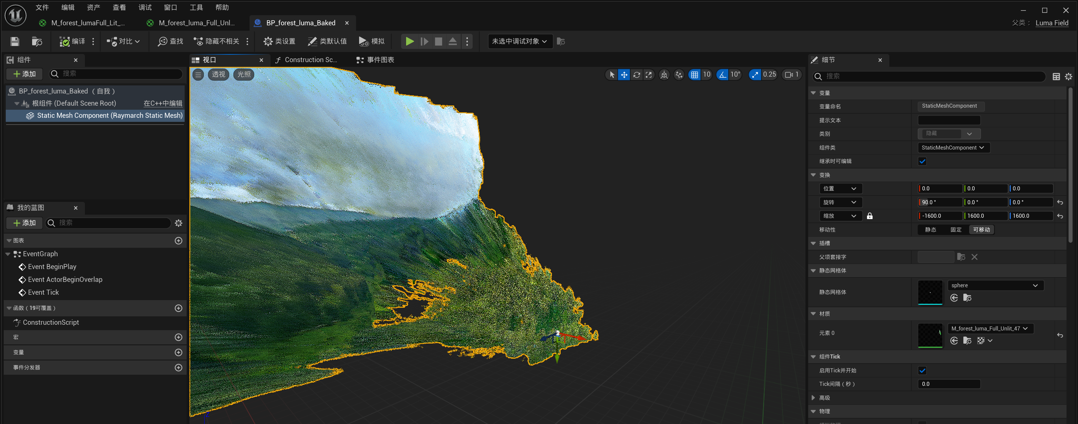Click the 添加 button in Components panel
The width and height of the screenshot is (1078, 424).
pyautogui.click(x=25, y=74)
